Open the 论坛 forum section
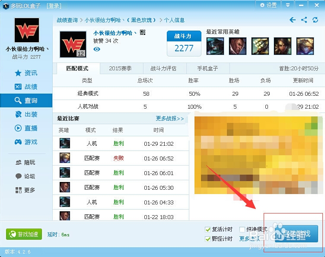 [x=25, y=176]
